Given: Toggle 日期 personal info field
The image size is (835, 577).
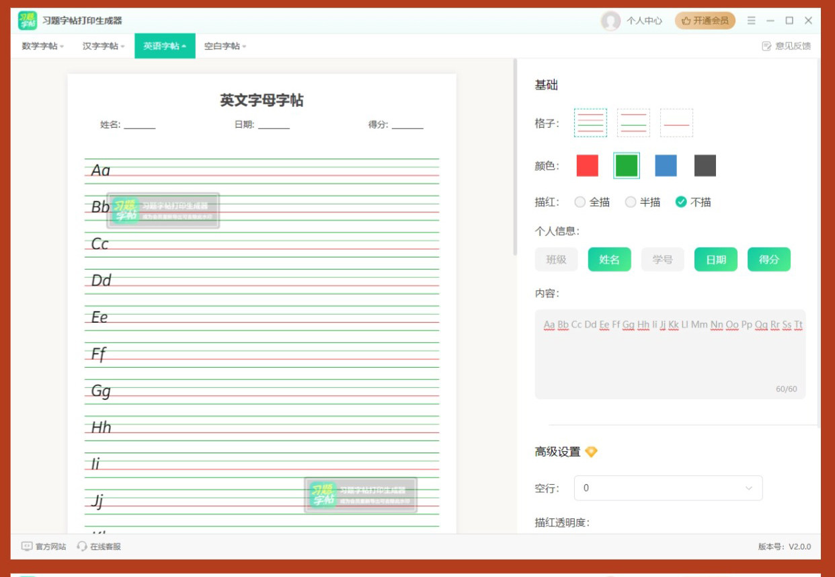Looking at the screenshot, I should pos(716,260).
